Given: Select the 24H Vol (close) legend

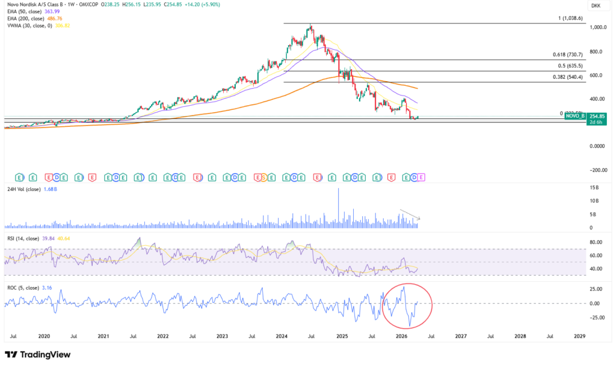Looking at the screenshot, I should [24, 188].
